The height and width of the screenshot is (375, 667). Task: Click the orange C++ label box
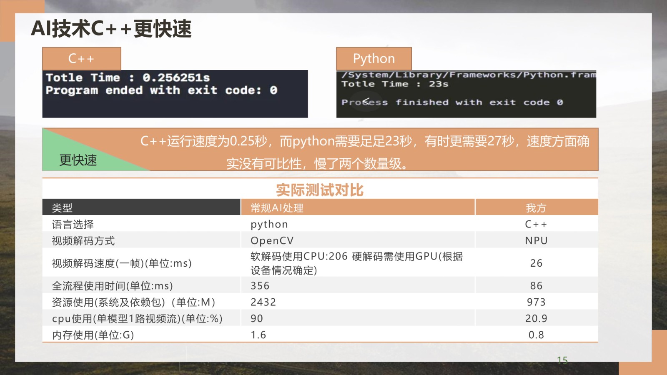point(81,59)
